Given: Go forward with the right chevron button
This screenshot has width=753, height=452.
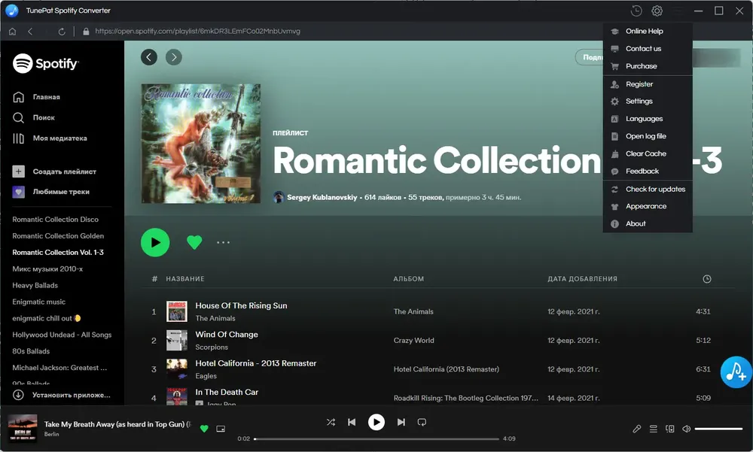Looking at the screenshot, I should tap(174, 57).
